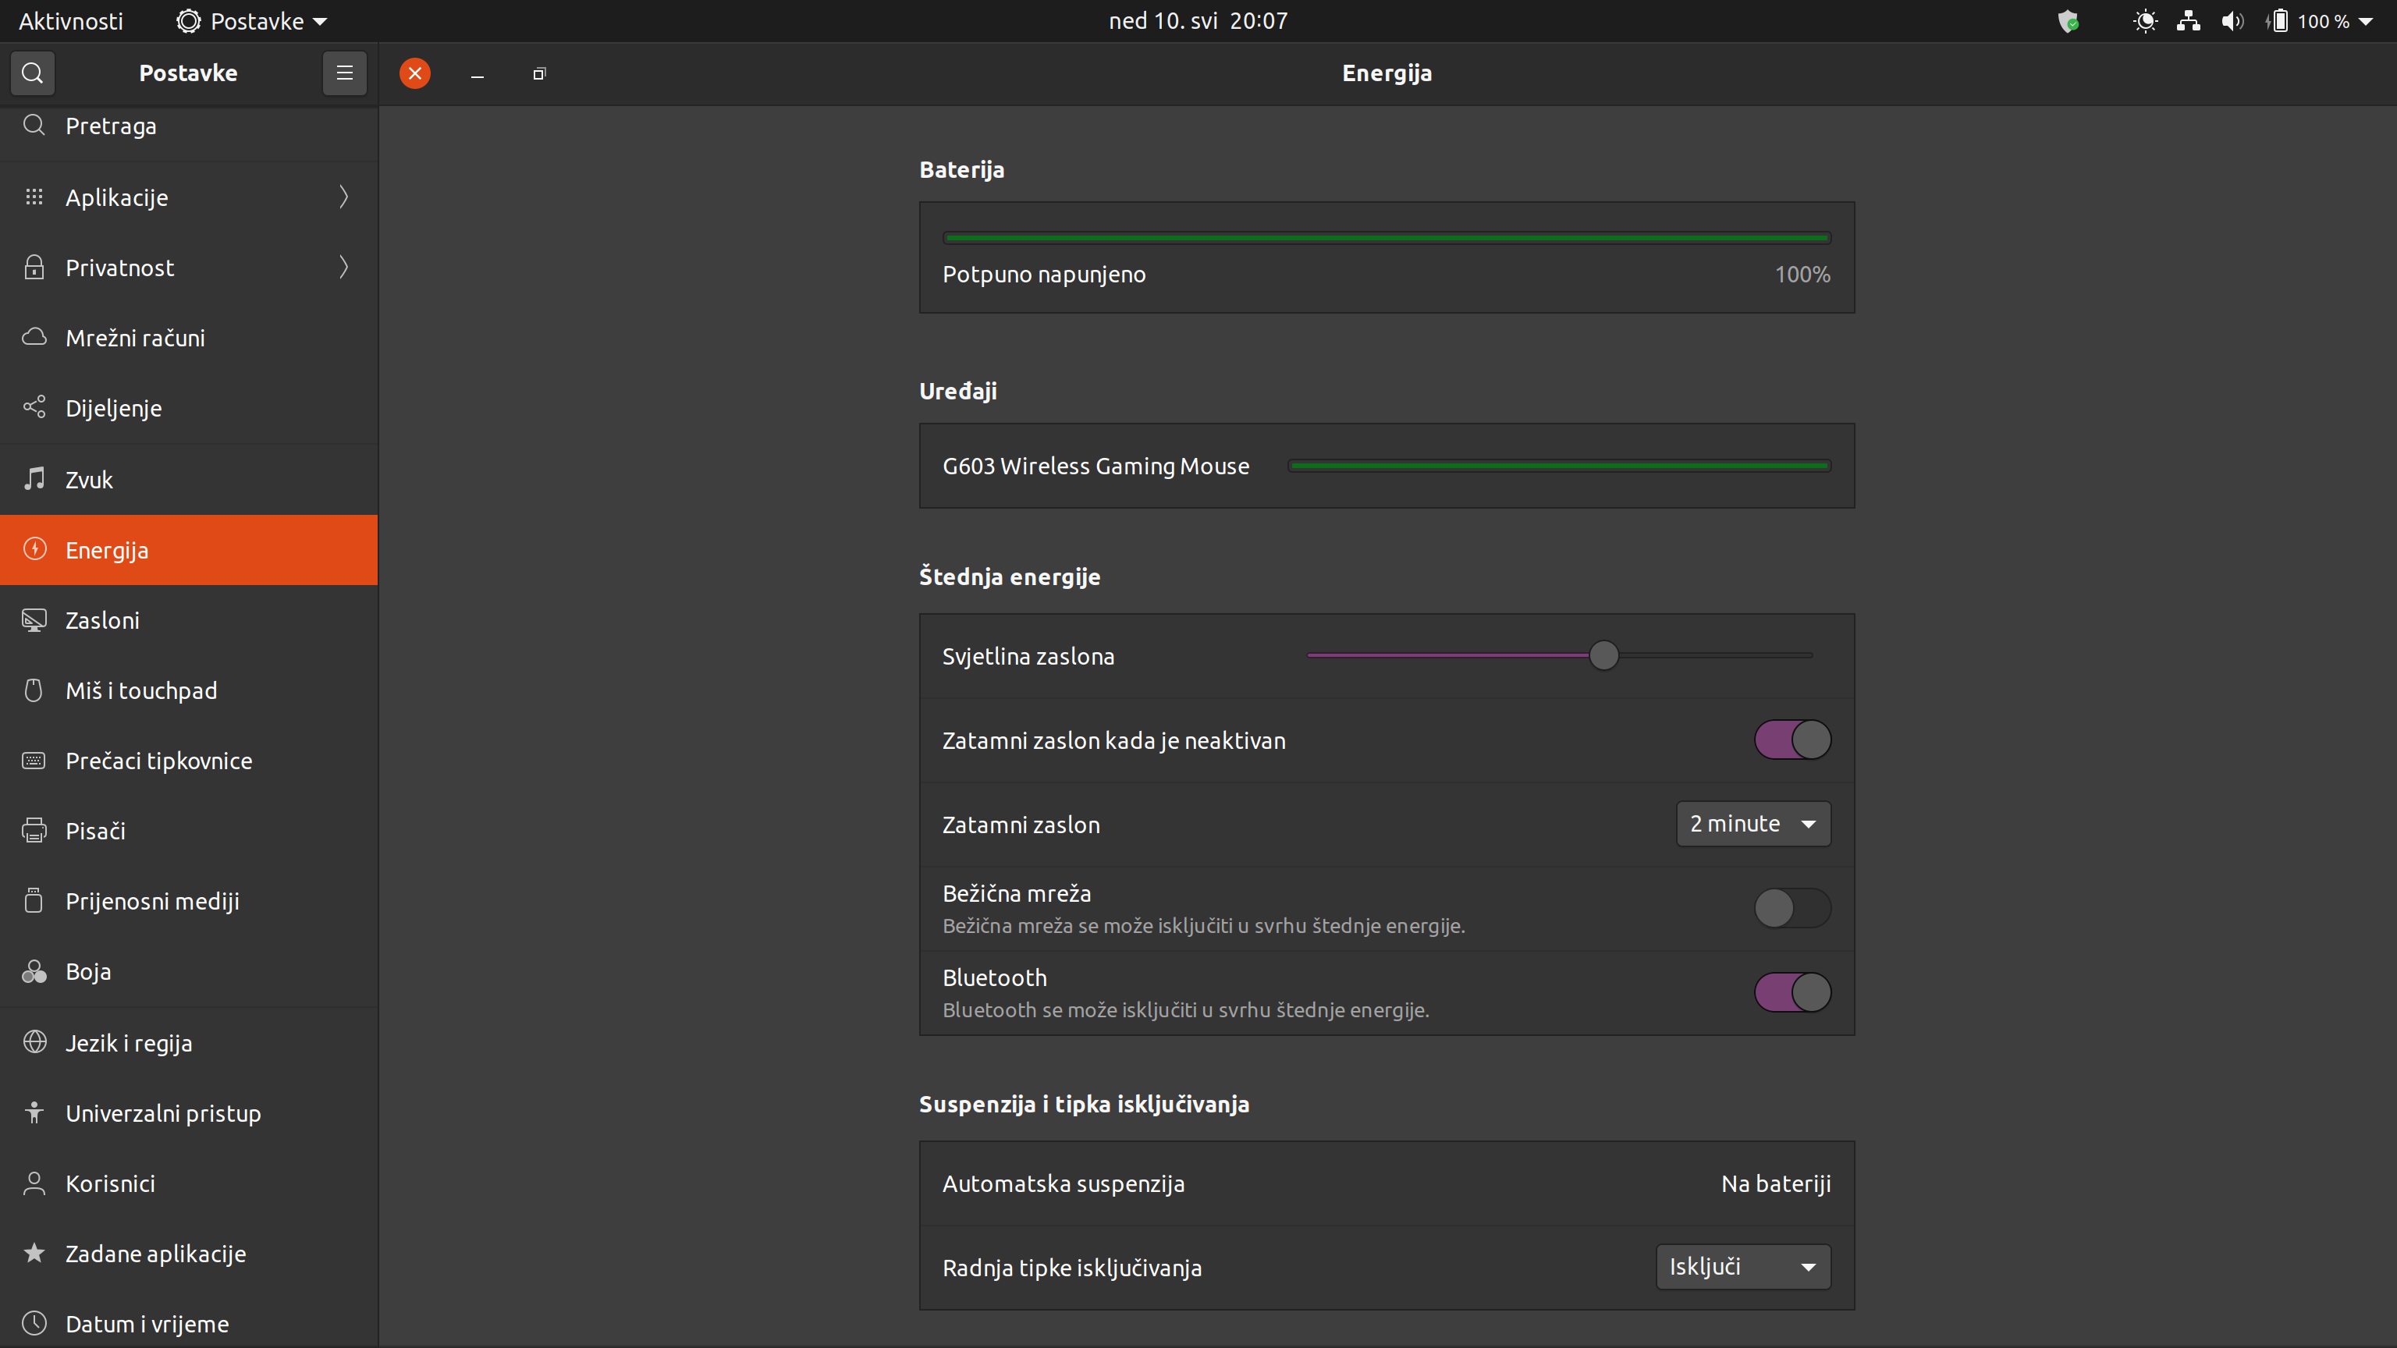Open the hamburger menu in sidebar header
The image size is (2397, 1348).
coord(344,73)
